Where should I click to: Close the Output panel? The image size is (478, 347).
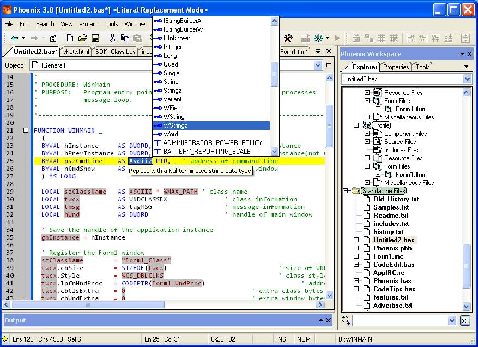pyautogui.click(x=328, y=320)
